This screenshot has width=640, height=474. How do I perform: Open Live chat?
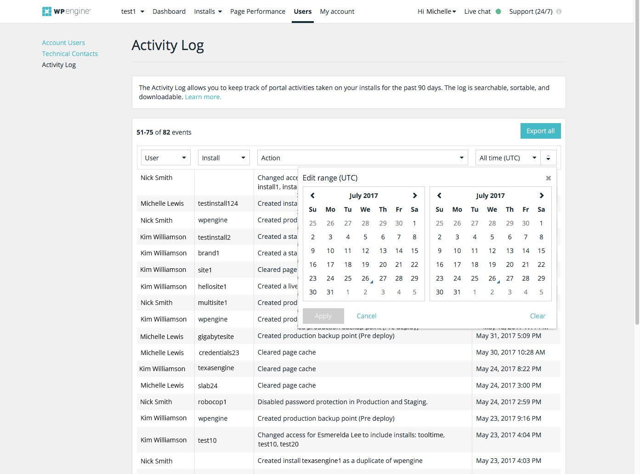coord(477,11)
